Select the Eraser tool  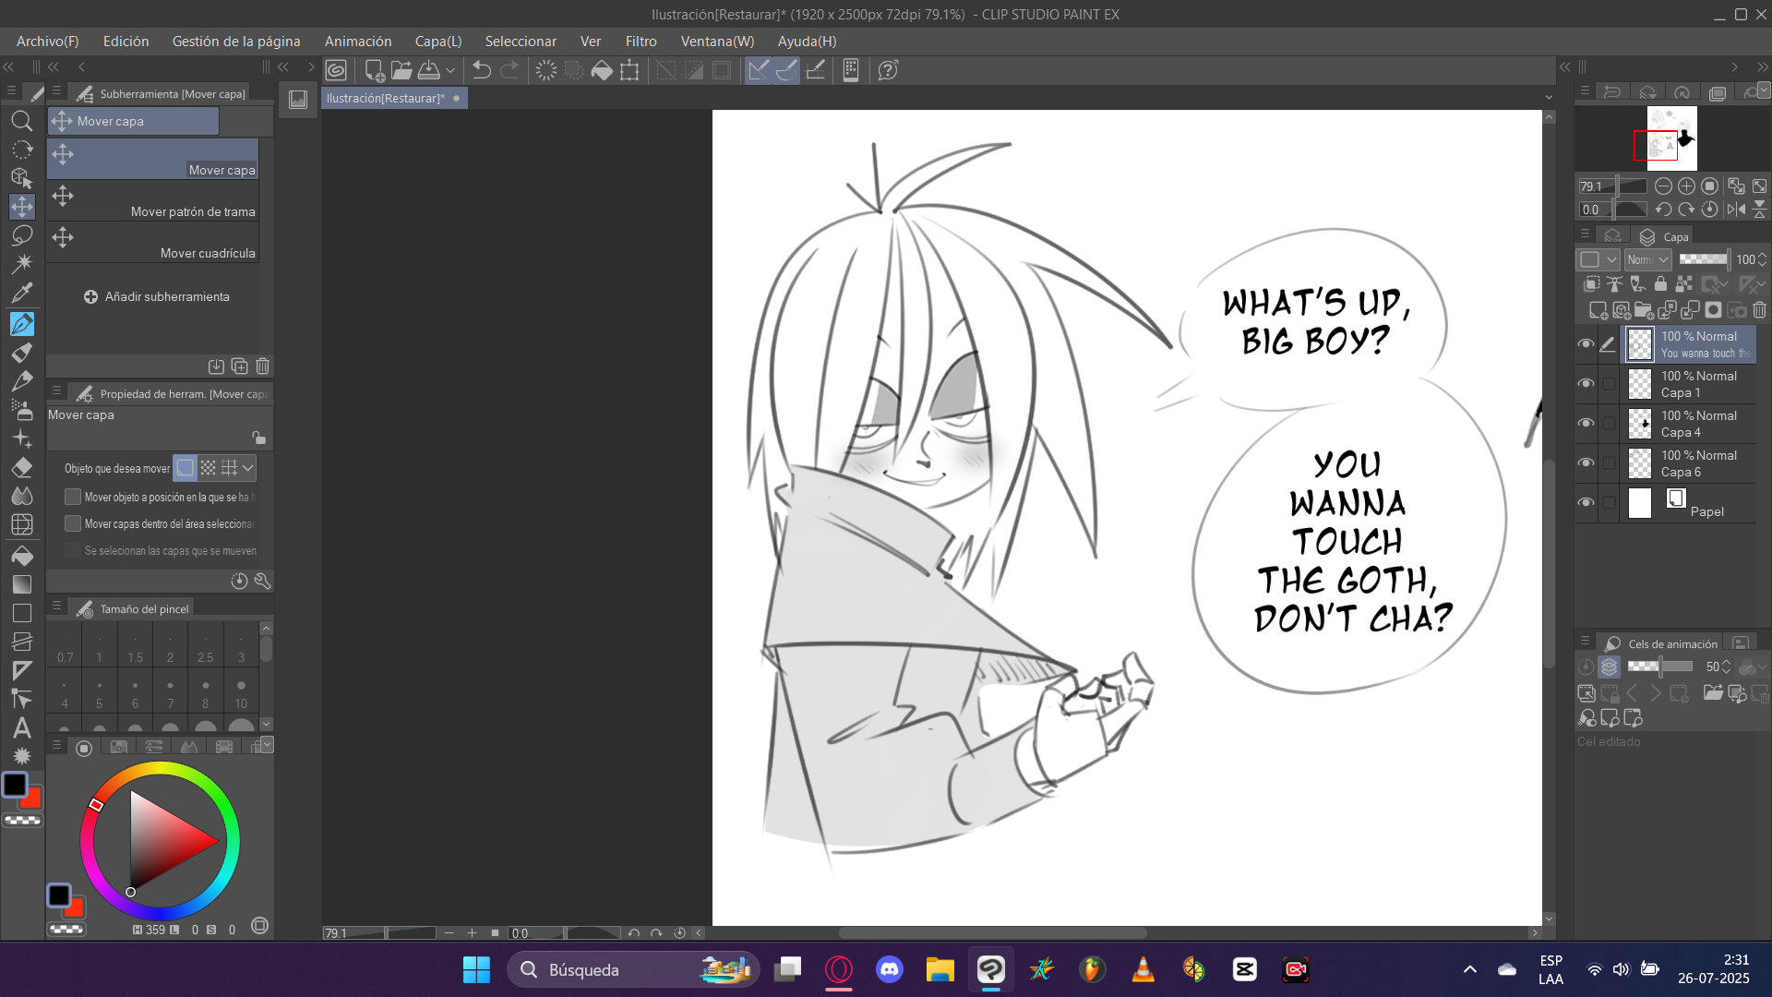tap(22, 467)
